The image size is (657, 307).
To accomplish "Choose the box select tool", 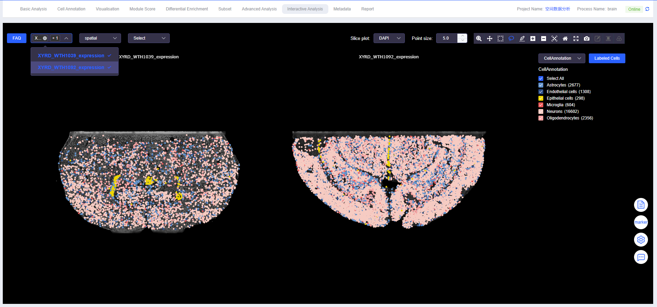I will 500,39.
